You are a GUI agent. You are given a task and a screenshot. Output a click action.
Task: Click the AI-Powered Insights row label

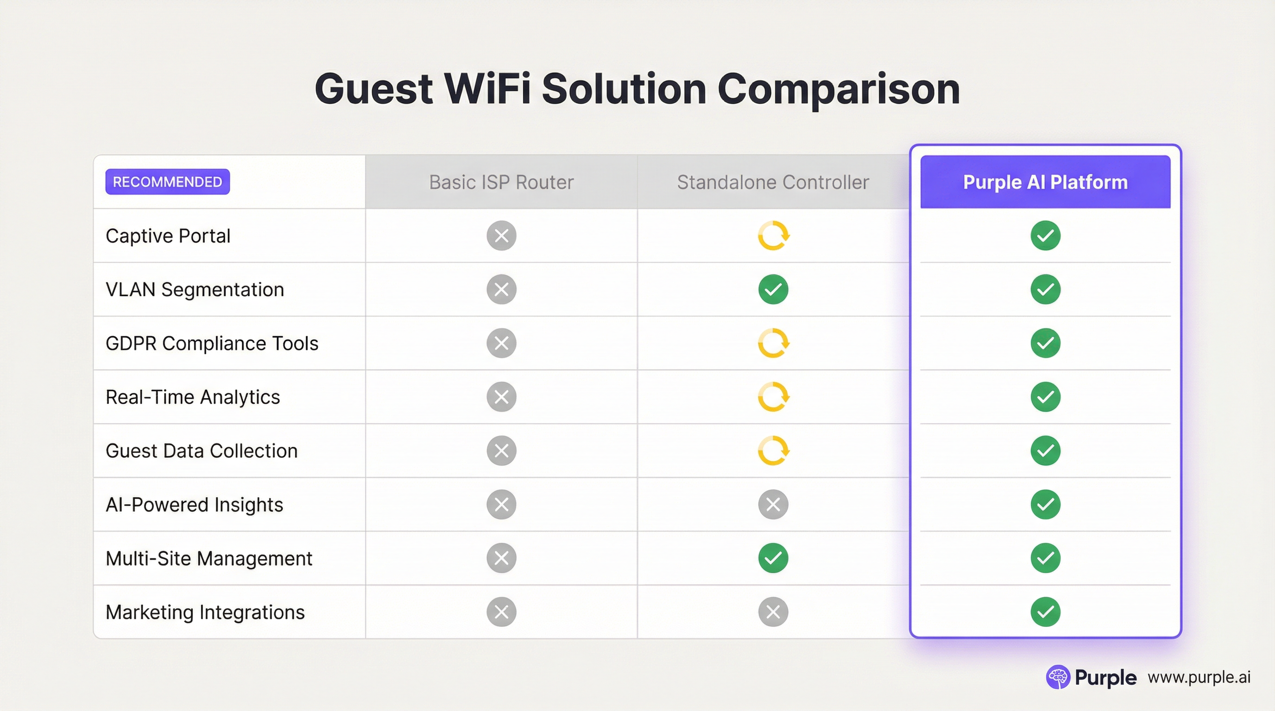tap(195, 505)
